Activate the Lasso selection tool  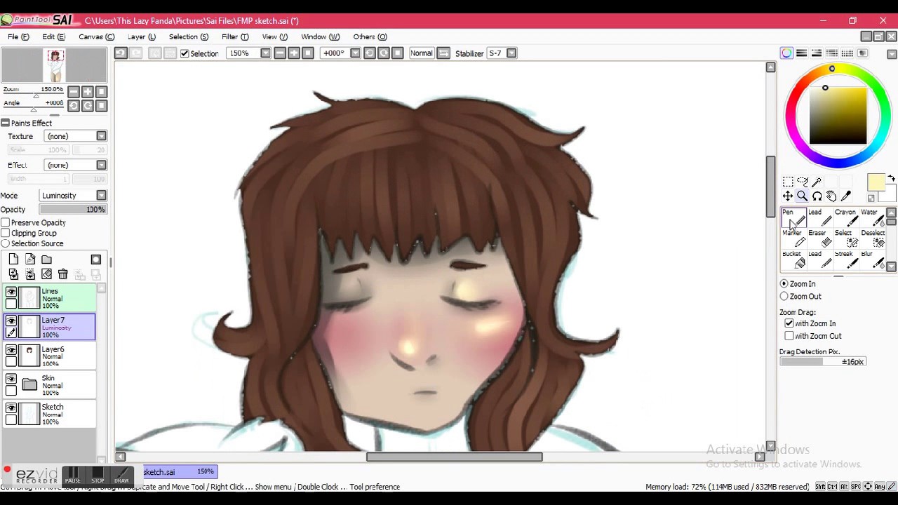[803, 182]
